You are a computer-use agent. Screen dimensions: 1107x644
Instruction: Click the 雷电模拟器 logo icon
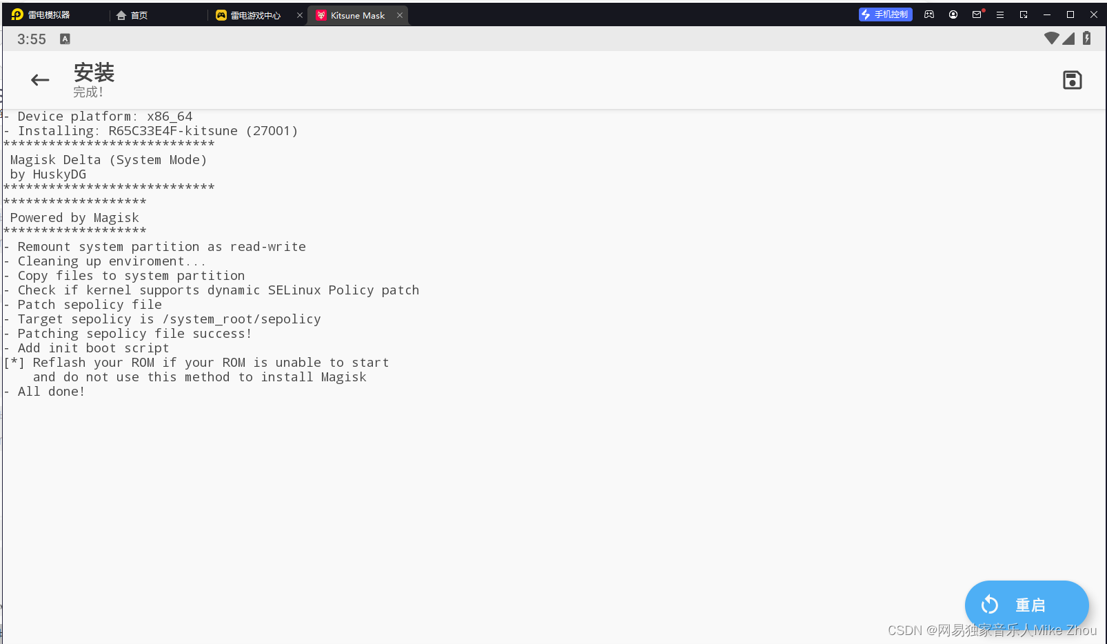pos(17,14)
